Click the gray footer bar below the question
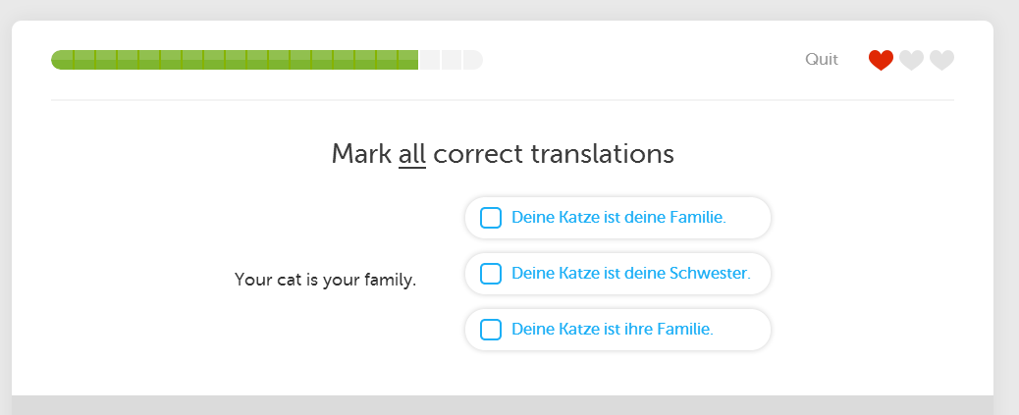This screenshot has height=415, width=1019. [503, 404]
